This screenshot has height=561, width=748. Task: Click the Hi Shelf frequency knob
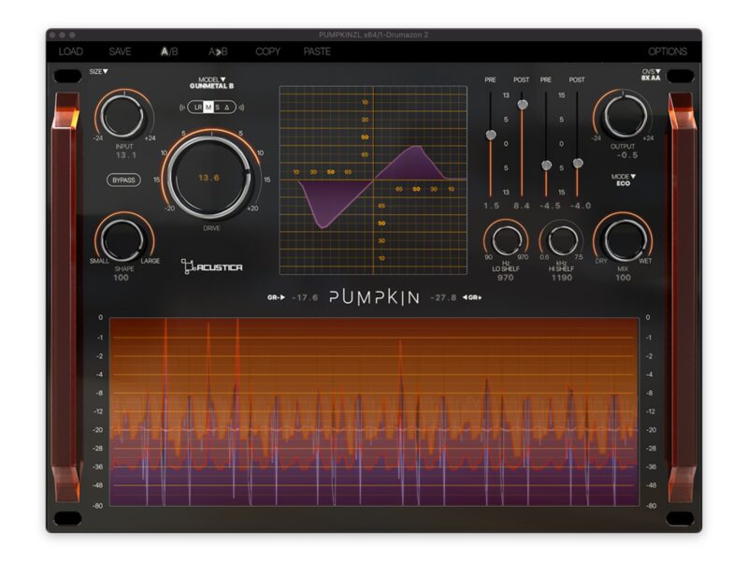[561, 240]
